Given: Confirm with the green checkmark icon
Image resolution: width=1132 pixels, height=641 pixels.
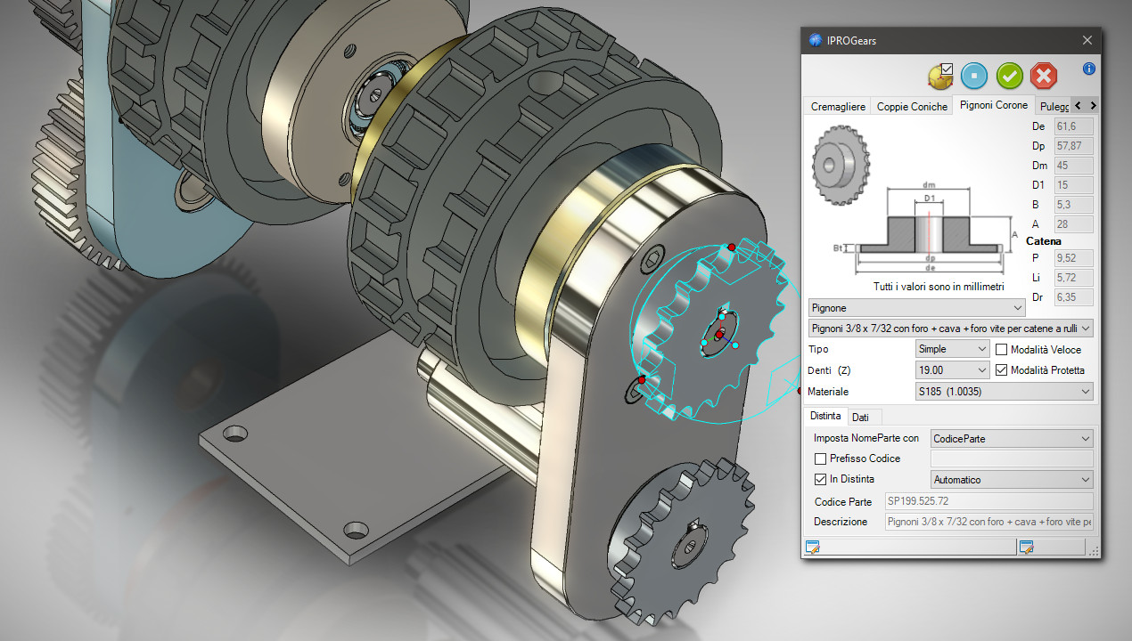Looking at the screenshot, I should click(x=1009, y=76).
